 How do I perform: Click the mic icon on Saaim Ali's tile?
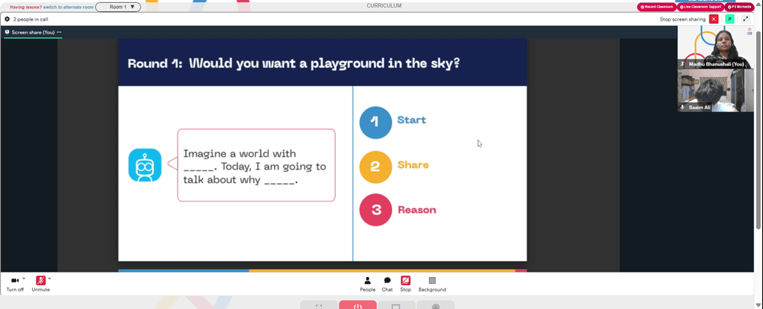(x=683, y=107)
